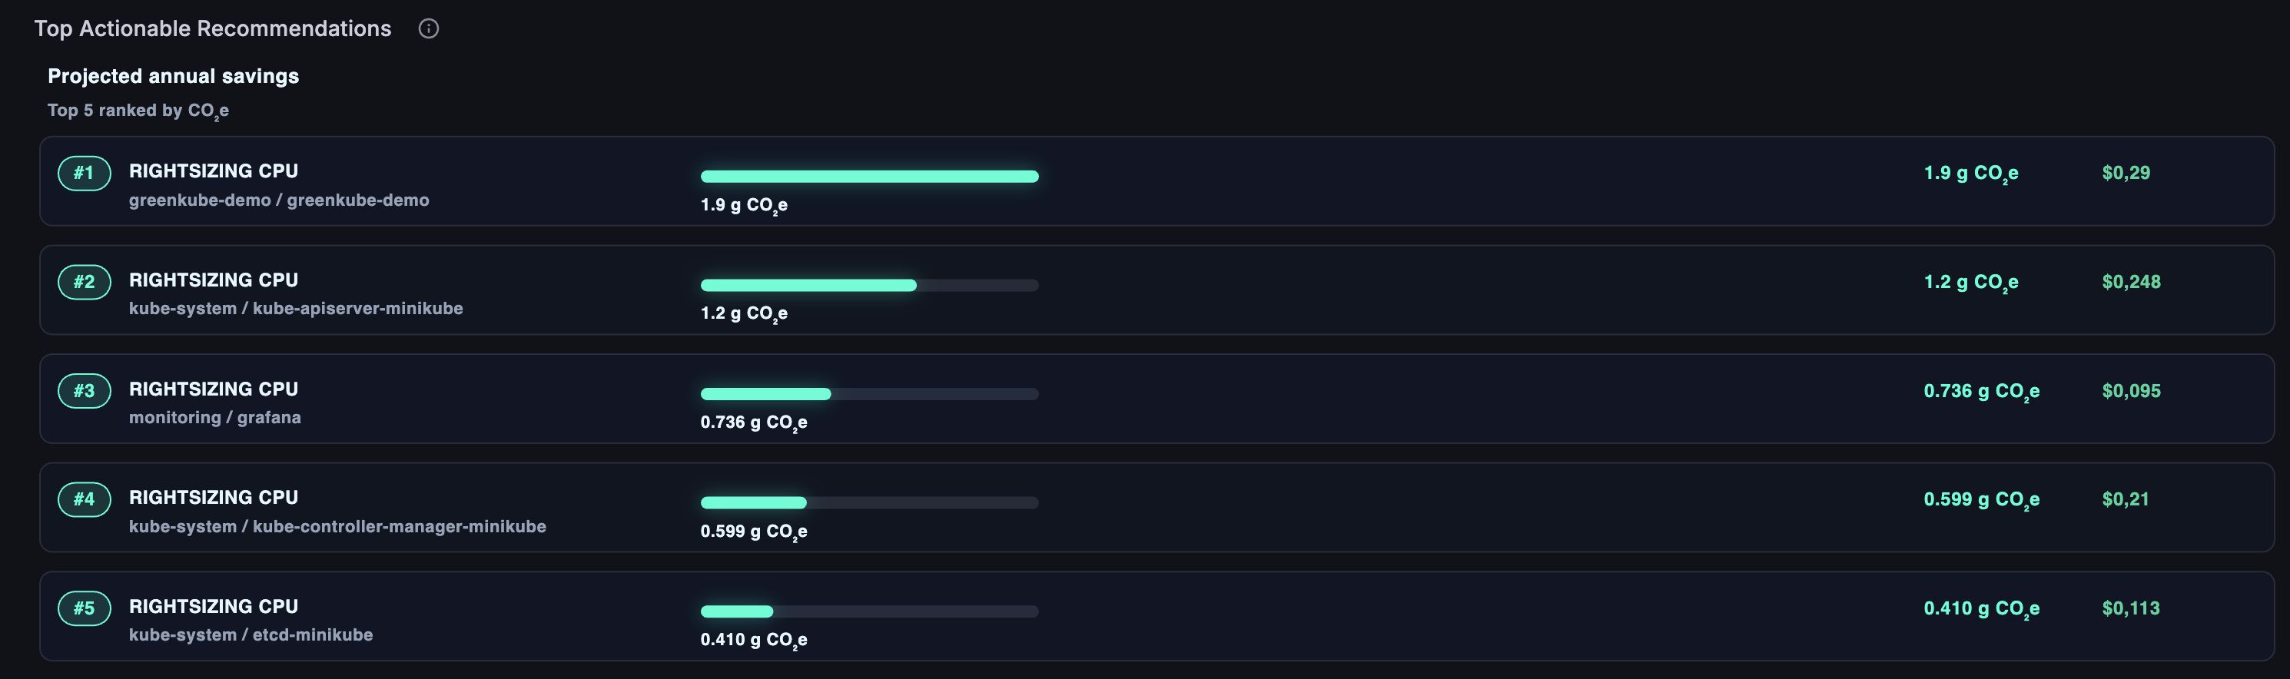2290x679 pixels.
Task: Click the #1 rank badge
Action: [85, 172]
